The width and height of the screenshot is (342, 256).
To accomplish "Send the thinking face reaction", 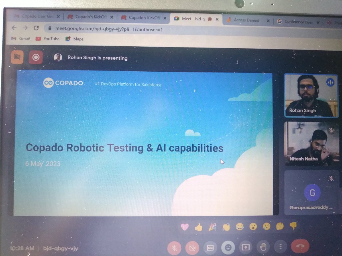I will coord(280,226).
